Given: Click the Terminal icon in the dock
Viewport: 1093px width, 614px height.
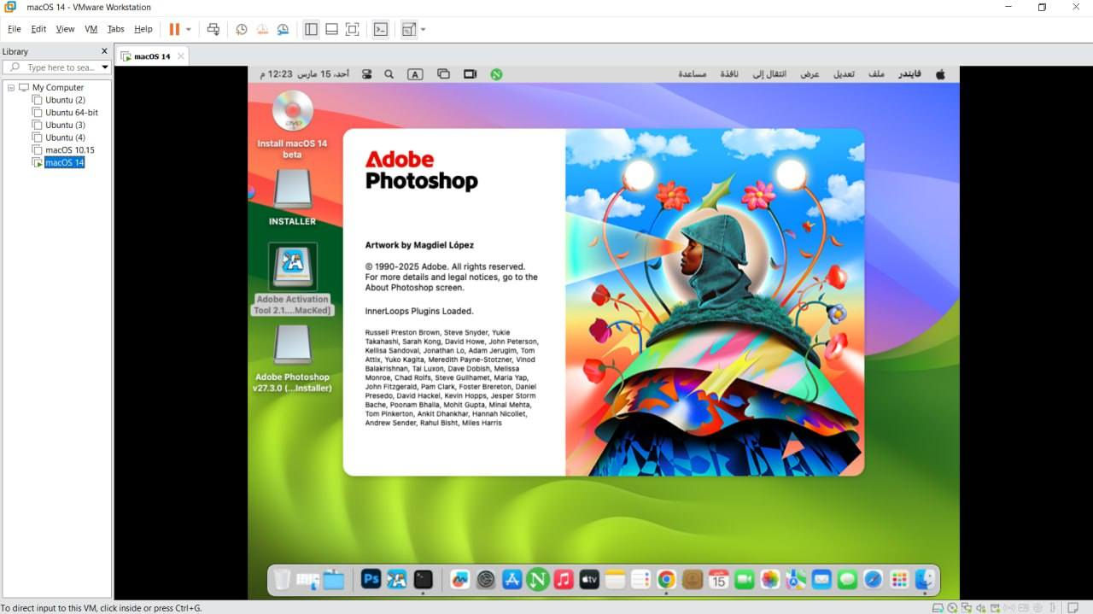Looking at the screenshot, I should click(x=424, y=580).
